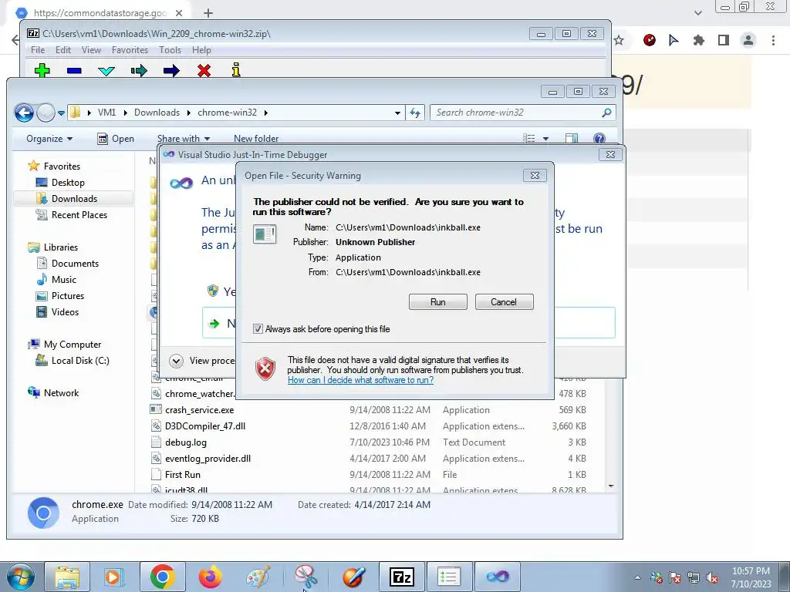Open Paint palette taskbar icon

point(258,577)
